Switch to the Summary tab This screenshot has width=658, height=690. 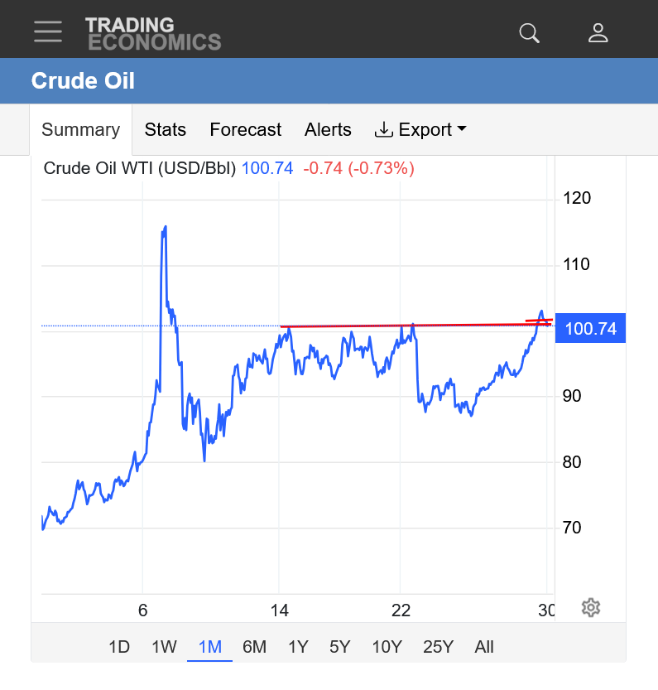click(x=80, y=130)
